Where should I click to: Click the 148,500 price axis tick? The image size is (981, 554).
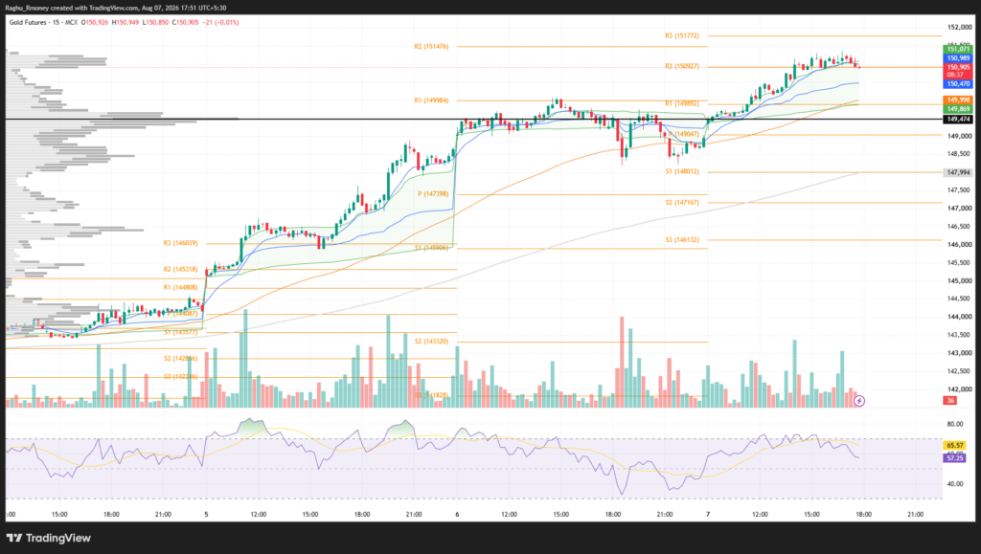point(960,154)
